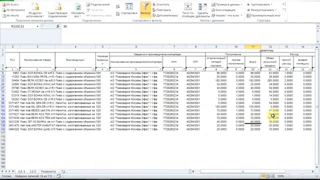Select the cell with PLU 30484
The image size is (320, 180).
coord(12,80)
